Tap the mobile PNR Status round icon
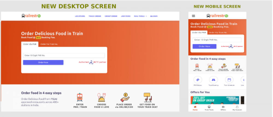The image size is (273, 117). [198, 80]
